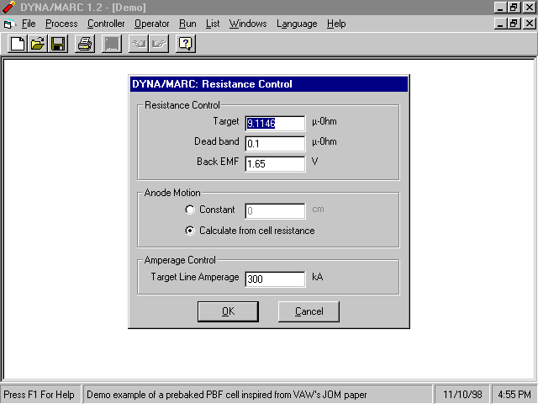
Task: Click the 'Press F1 For Help' status text
Action: point(40,395)
